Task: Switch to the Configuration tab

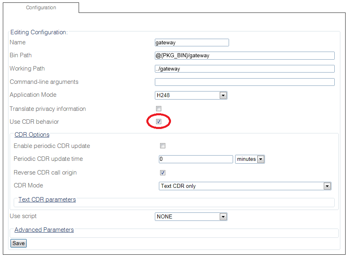Action: 41,8
